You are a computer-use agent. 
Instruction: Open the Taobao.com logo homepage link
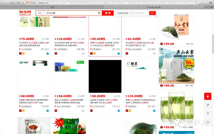pos(25,13)
